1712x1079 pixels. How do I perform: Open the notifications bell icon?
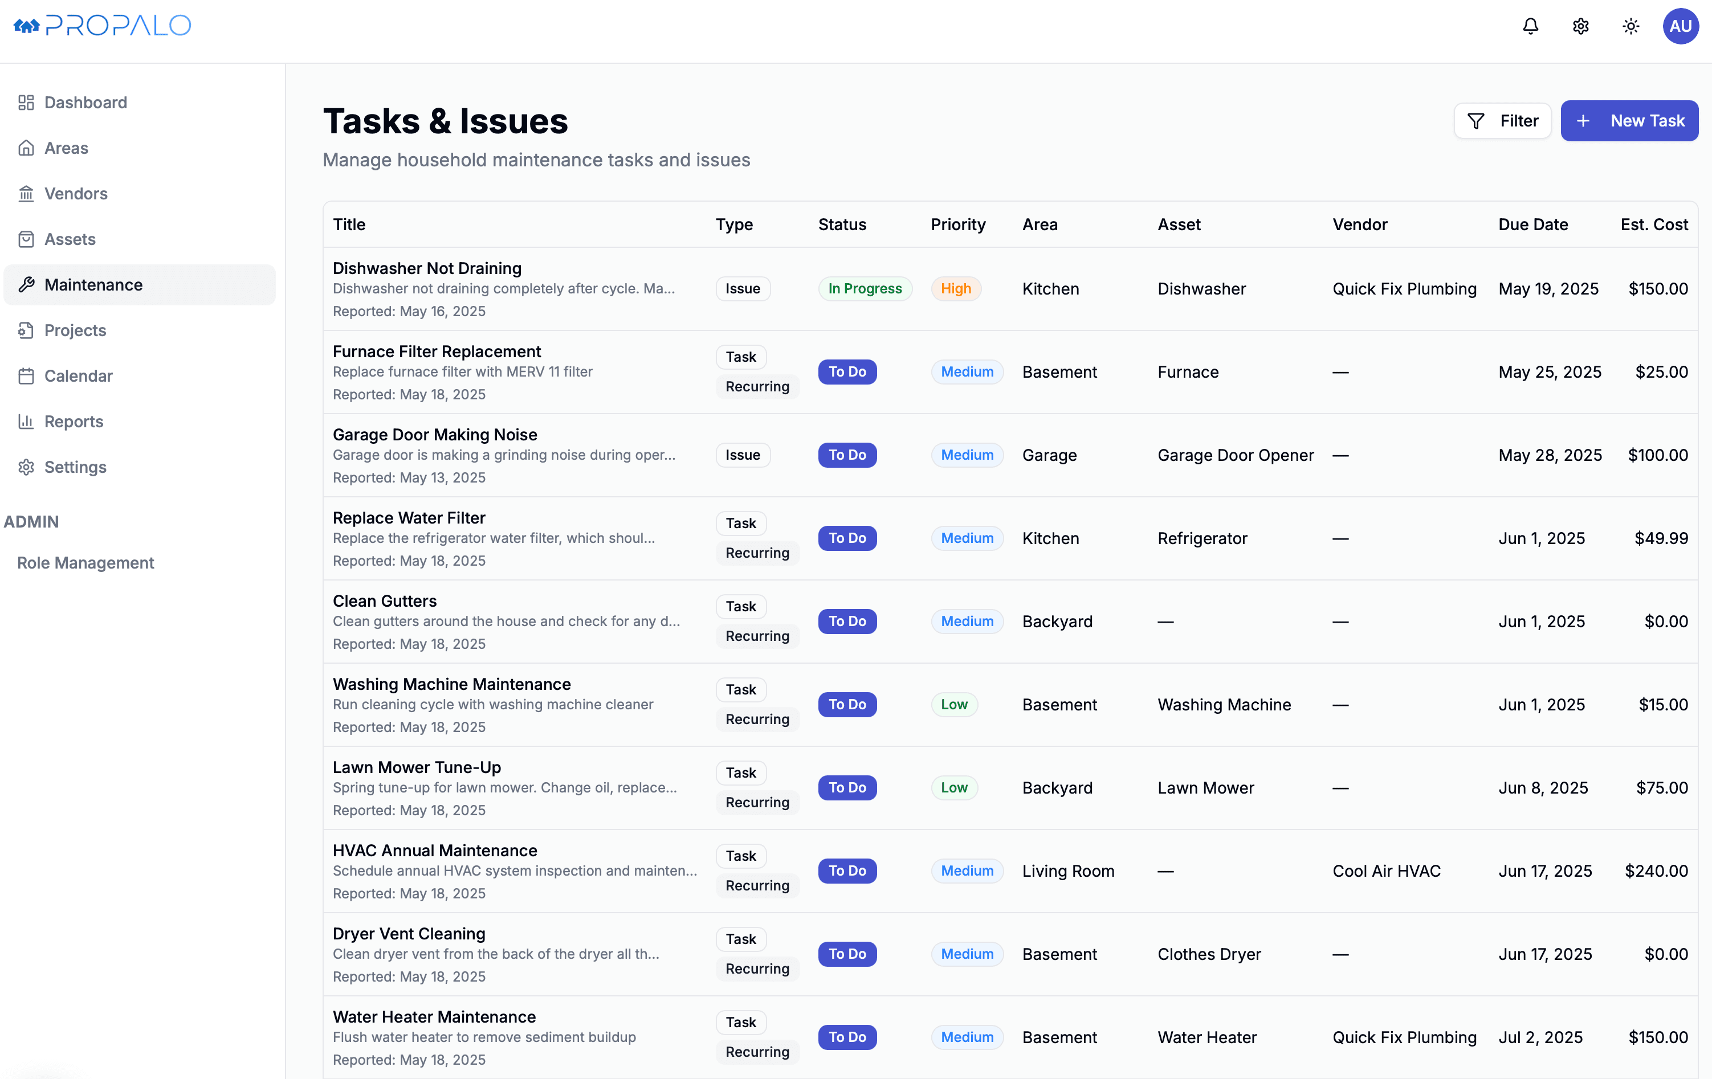1530,26
